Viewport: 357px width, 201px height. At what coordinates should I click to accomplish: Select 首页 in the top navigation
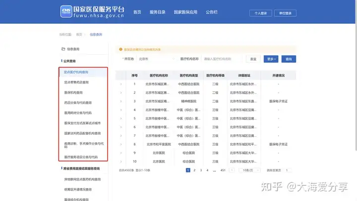(137, 12)
